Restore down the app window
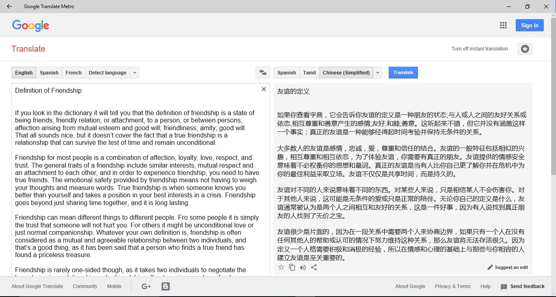Viewport: 556px width, 297px height. coord(528,7)
